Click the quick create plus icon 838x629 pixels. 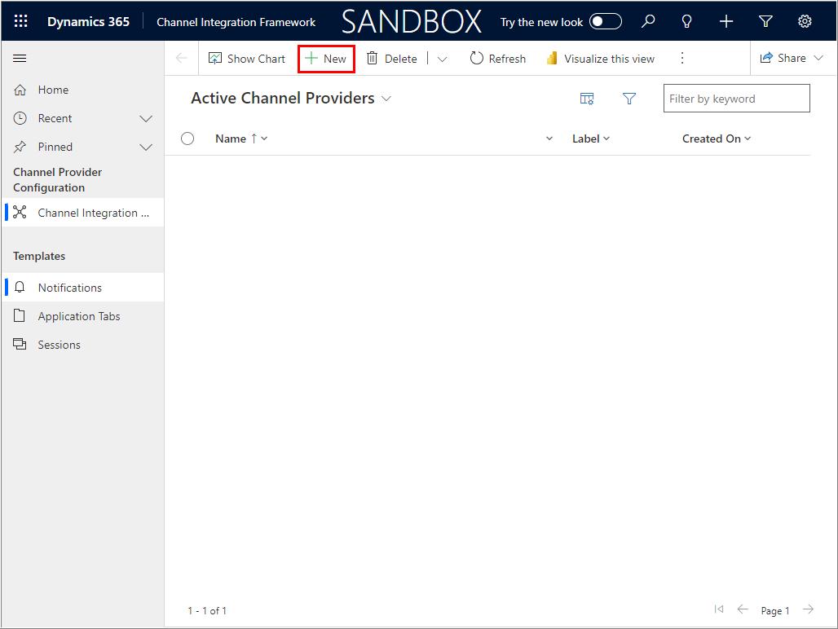coord(726,21)
